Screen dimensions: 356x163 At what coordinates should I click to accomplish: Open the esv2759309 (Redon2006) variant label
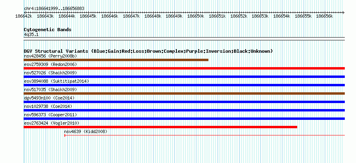coord(50,64)
